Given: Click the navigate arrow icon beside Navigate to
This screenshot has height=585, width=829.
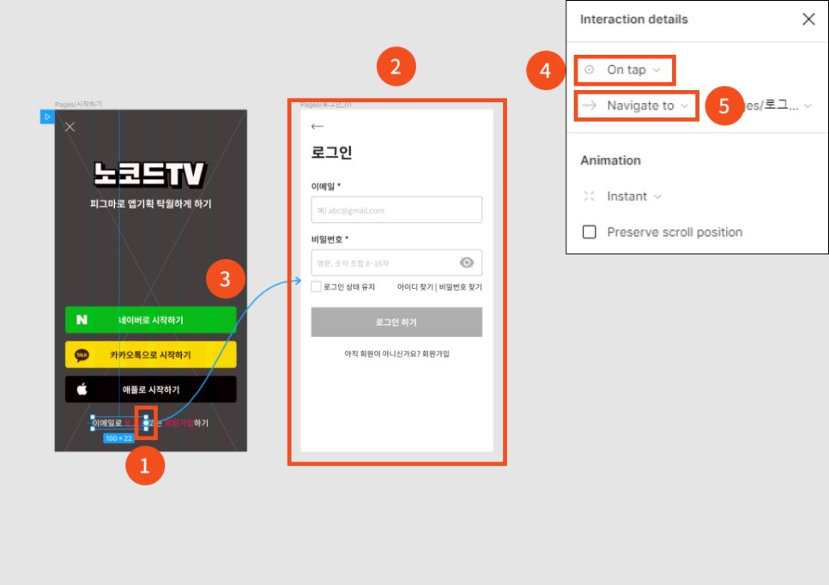Looking at the screenshot, I should coord(589,106).
